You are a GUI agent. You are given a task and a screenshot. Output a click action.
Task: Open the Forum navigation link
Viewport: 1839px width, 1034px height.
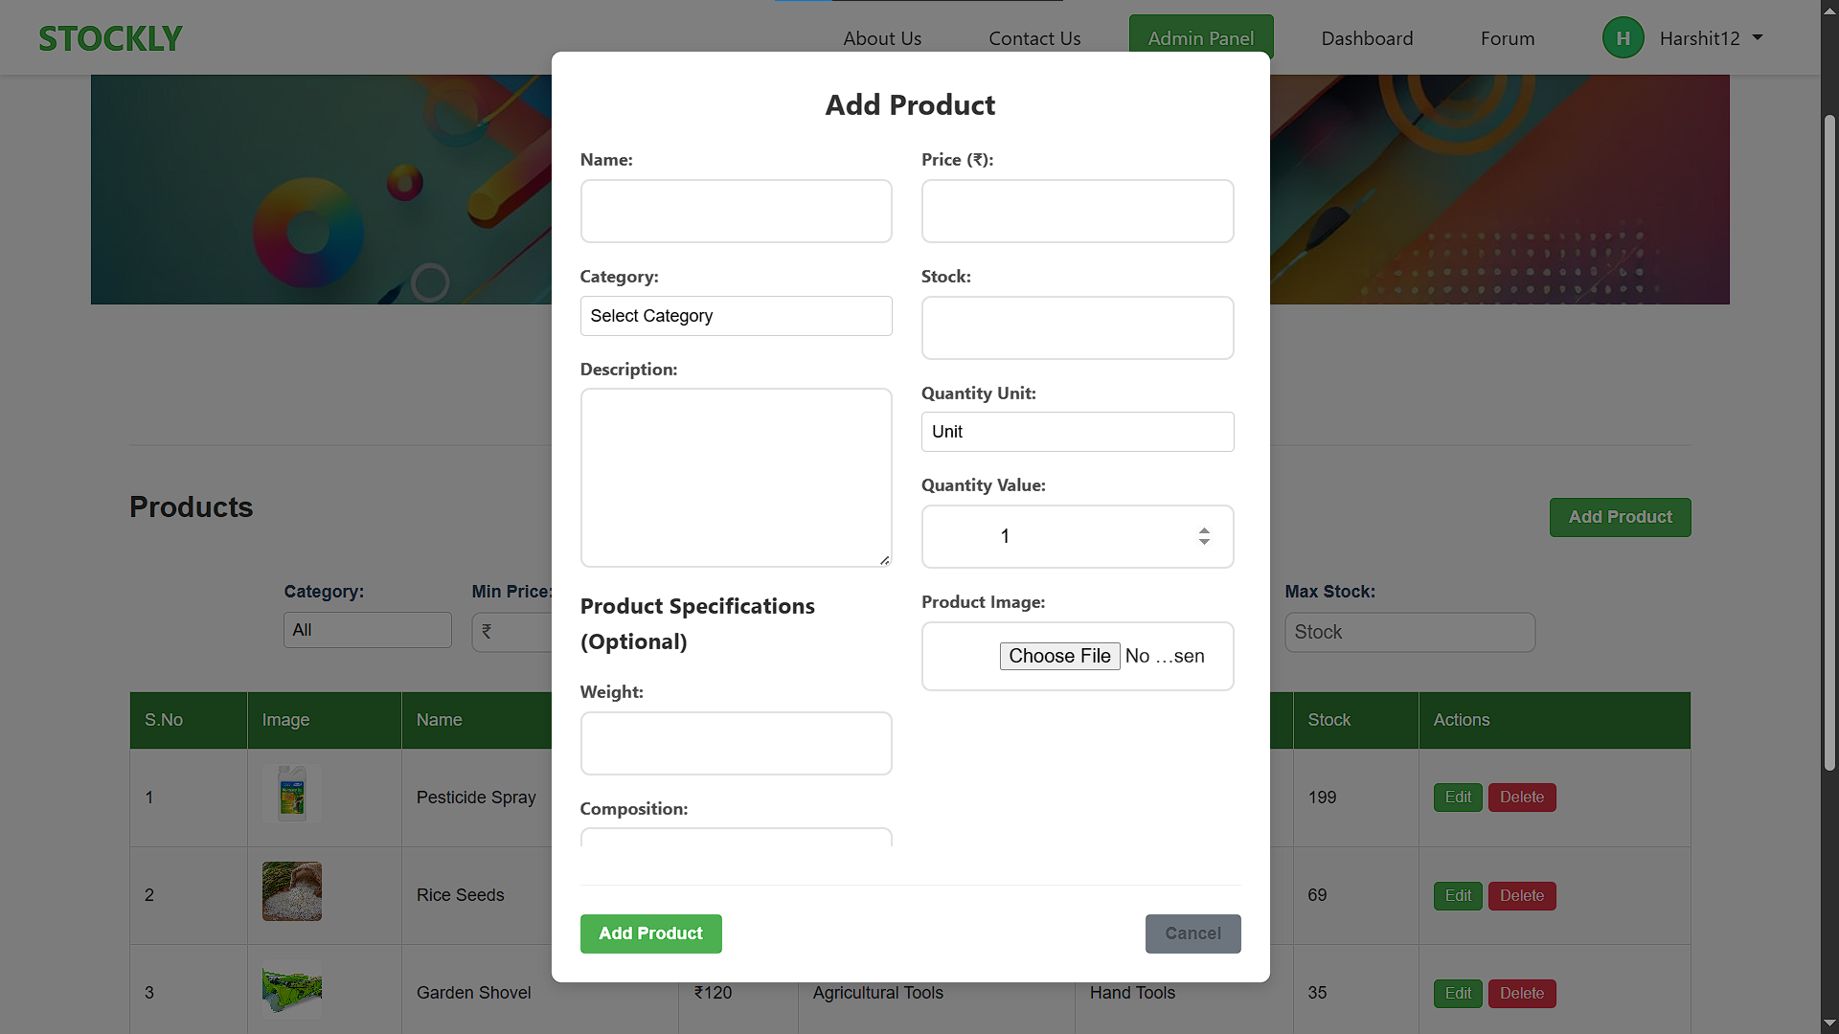coord(1508,38)
